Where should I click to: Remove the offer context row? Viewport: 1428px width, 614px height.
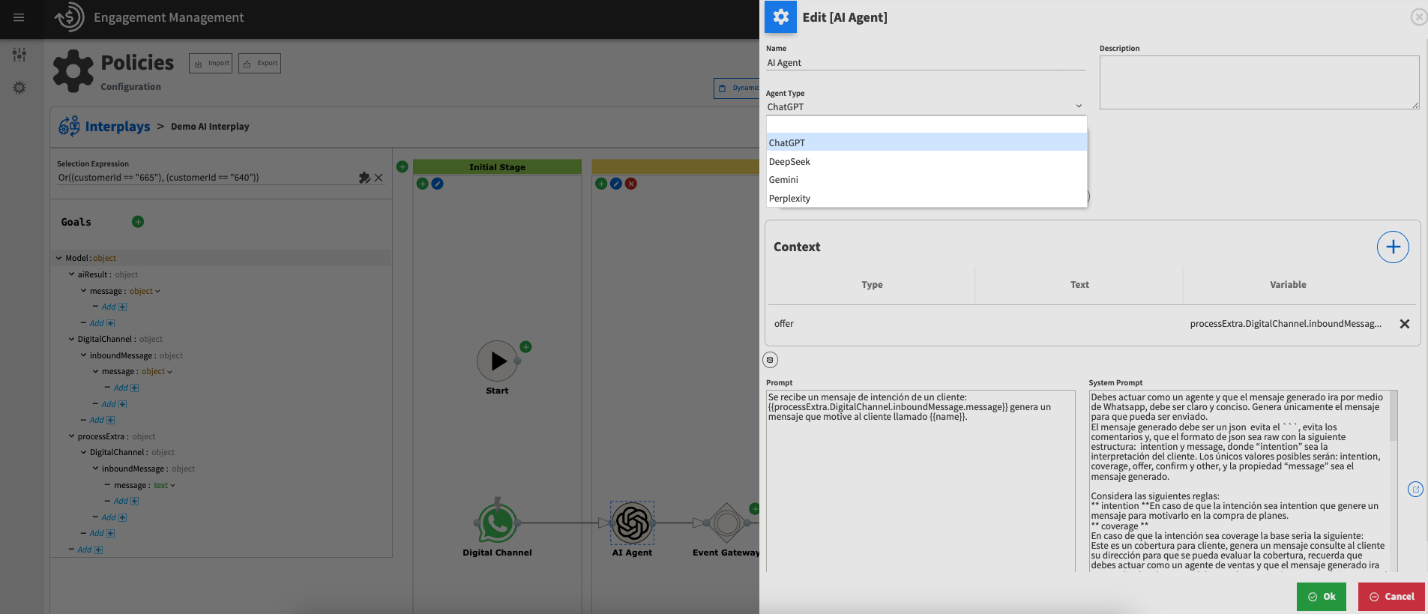click(x=1404, y=324)
